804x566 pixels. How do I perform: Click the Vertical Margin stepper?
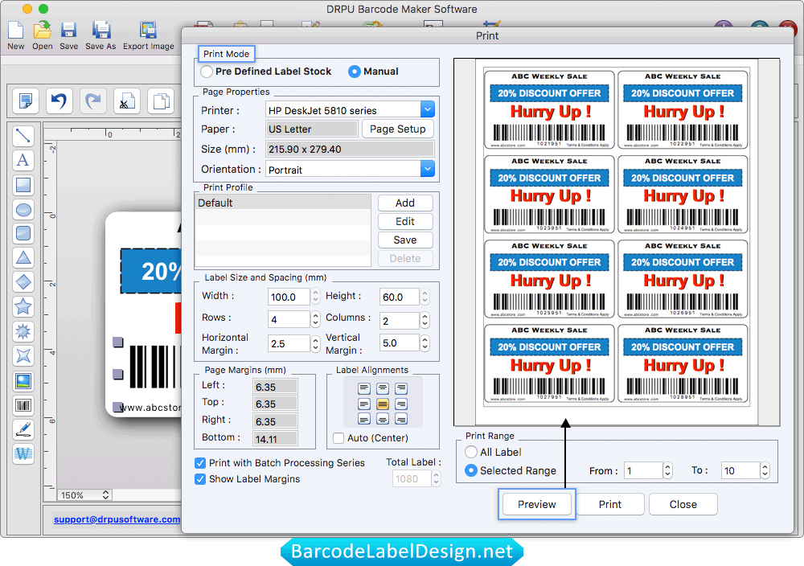coord(425,343)
